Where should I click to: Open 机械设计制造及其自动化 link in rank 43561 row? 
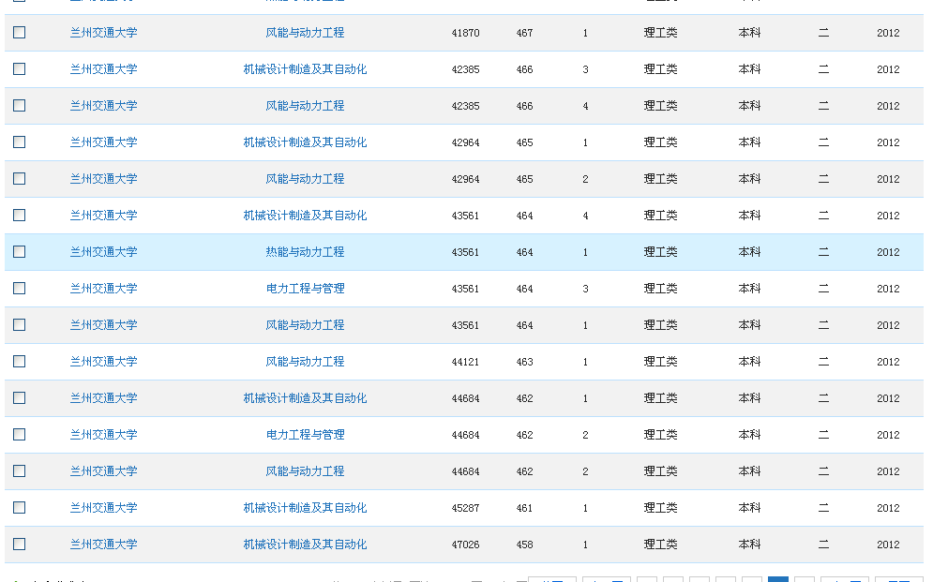click(305, 216)
